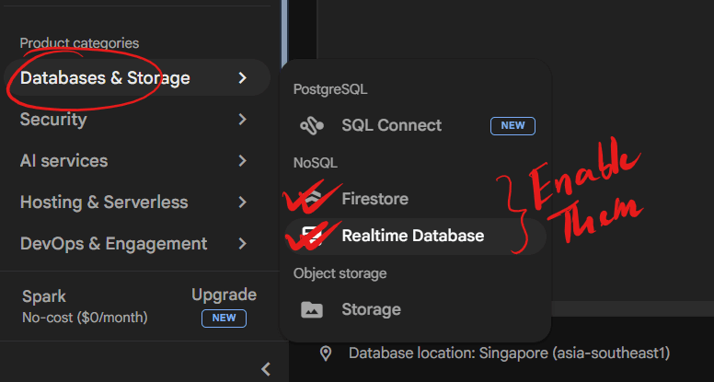Viewport: 714px width, 382px height.
Task: Click the Storage folder image icon
Action: [312, 309]
